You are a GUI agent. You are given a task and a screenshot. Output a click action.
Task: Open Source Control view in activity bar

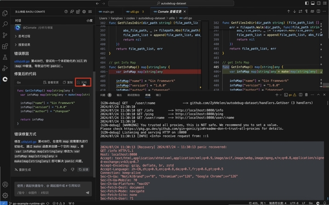click(5, 35)
